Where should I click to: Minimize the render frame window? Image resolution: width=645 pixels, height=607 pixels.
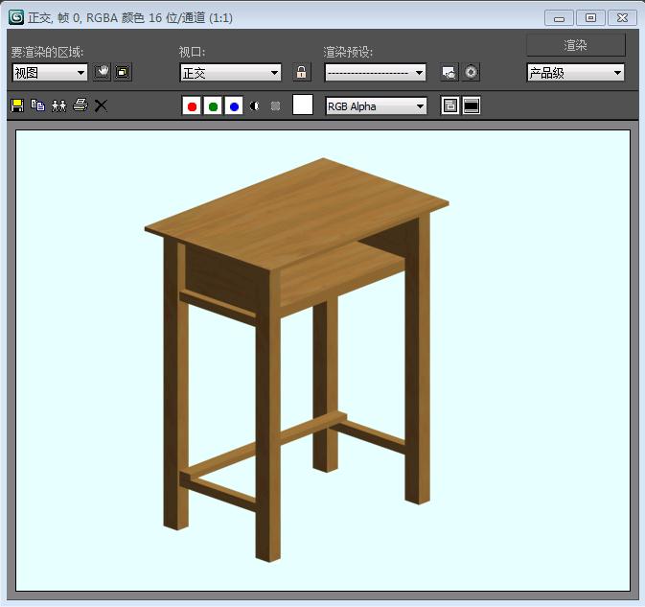click(x=559, y=18)
